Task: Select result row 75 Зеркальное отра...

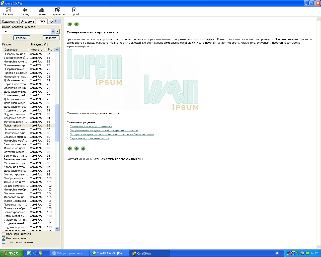Action: (29, 84)
